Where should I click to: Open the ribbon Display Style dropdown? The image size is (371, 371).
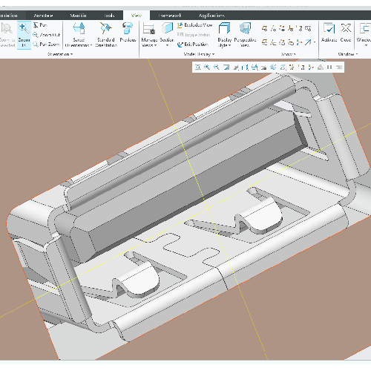click(x=224, y=35)
